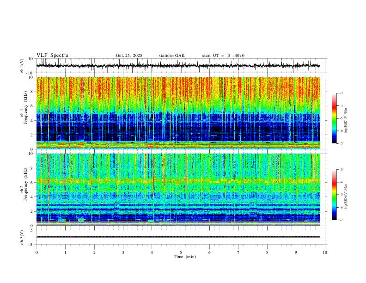The width and height of the screenshot is (366, 283).
Task: Select the "Time (min)" axis label
Action: pyautogui.click(x=185, y=257)
